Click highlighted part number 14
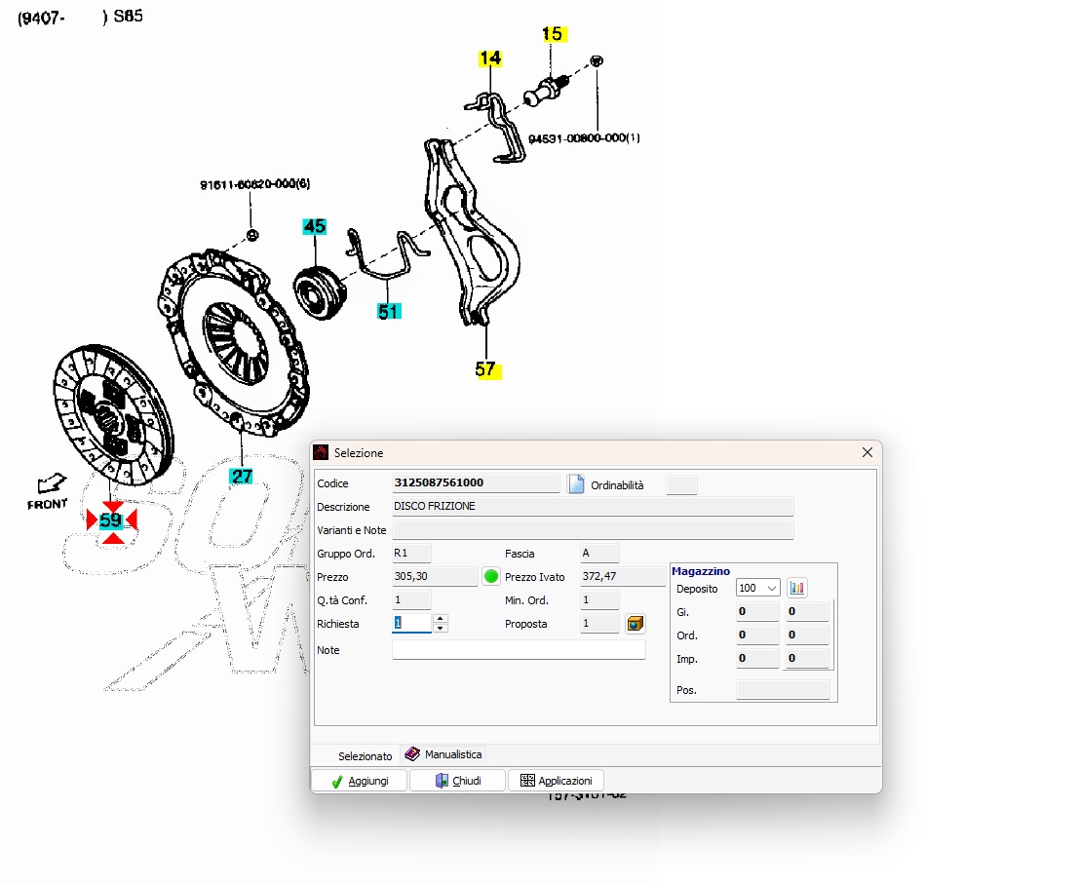 coord(489,58)
